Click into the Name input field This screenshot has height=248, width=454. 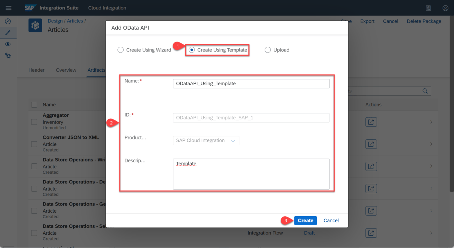tap(251, 84)
